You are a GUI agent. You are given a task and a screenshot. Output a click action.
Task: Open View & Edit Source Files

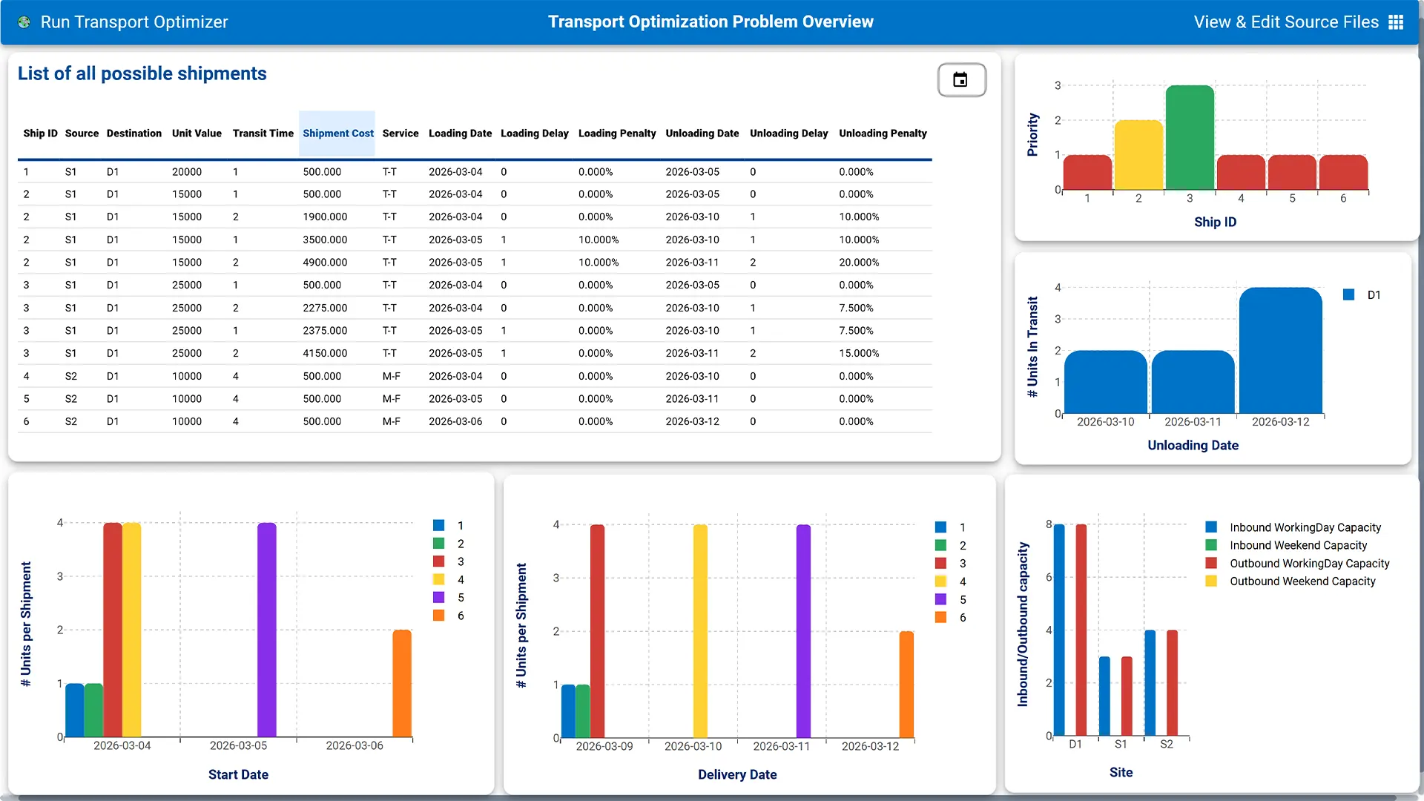(1286, 22)
